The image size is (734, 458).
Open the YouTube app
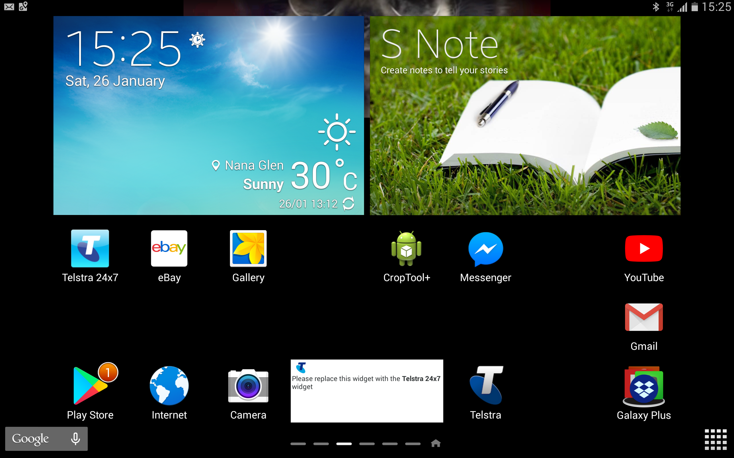point(644,249)
